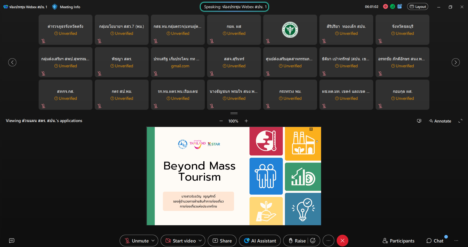The image size is (468, 247).
Task: Open the Participants panel
Action: click(398, 241)
